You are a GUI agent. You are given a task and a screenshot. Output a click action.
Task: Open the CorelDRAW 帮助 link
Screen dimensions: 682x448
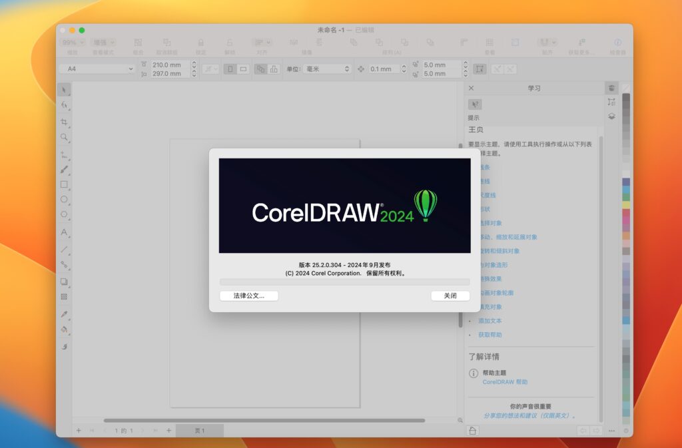click(x=507, y=381)
